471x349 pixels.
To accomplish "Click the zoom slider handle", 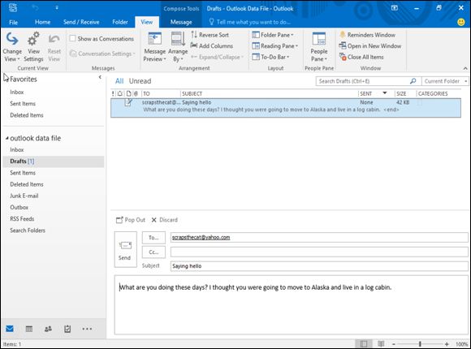I will (420, 344).
